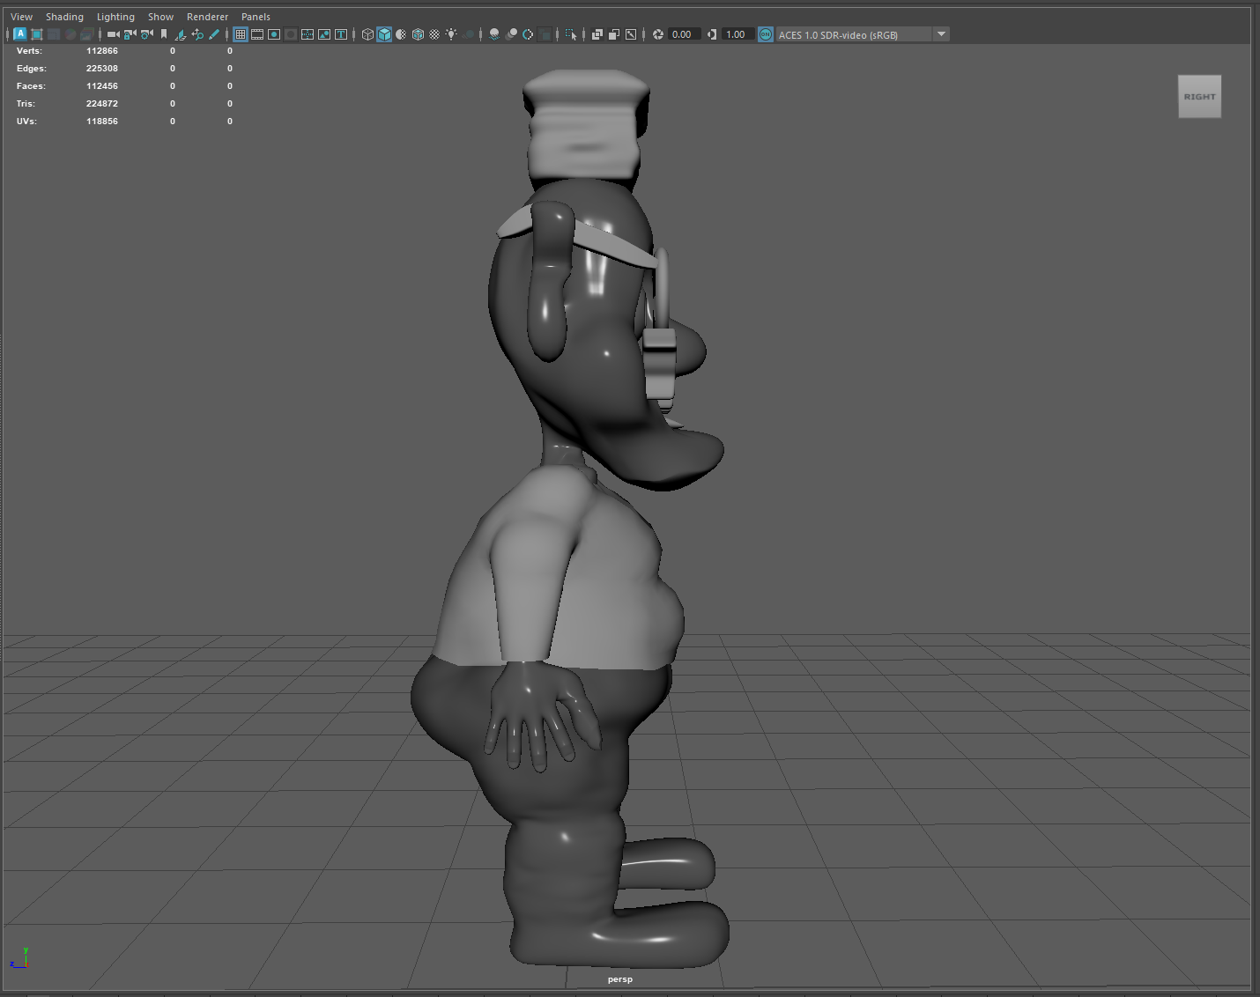Click the Use All Lights bulb icon
Screen dimensions: 1260x997
pyautogui.click(x=451, y=34)
